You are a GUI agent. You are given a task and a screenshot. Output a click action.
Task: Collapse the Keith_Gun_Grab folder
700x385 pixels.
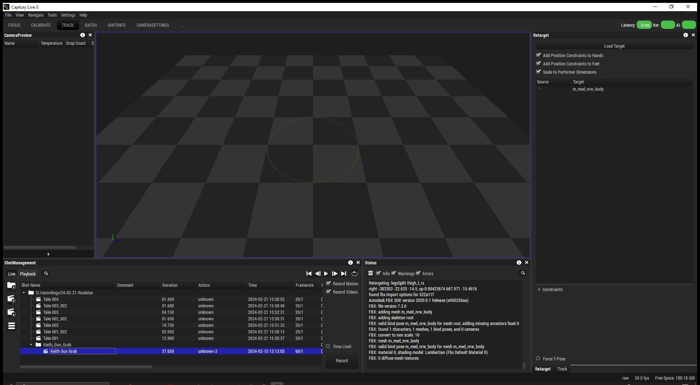31,345
